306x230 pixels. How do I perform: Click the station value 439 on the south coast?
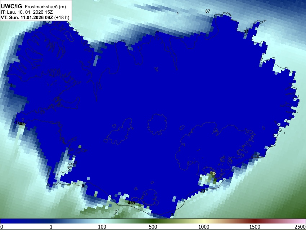pyautogui.click(x=131, y=203)
